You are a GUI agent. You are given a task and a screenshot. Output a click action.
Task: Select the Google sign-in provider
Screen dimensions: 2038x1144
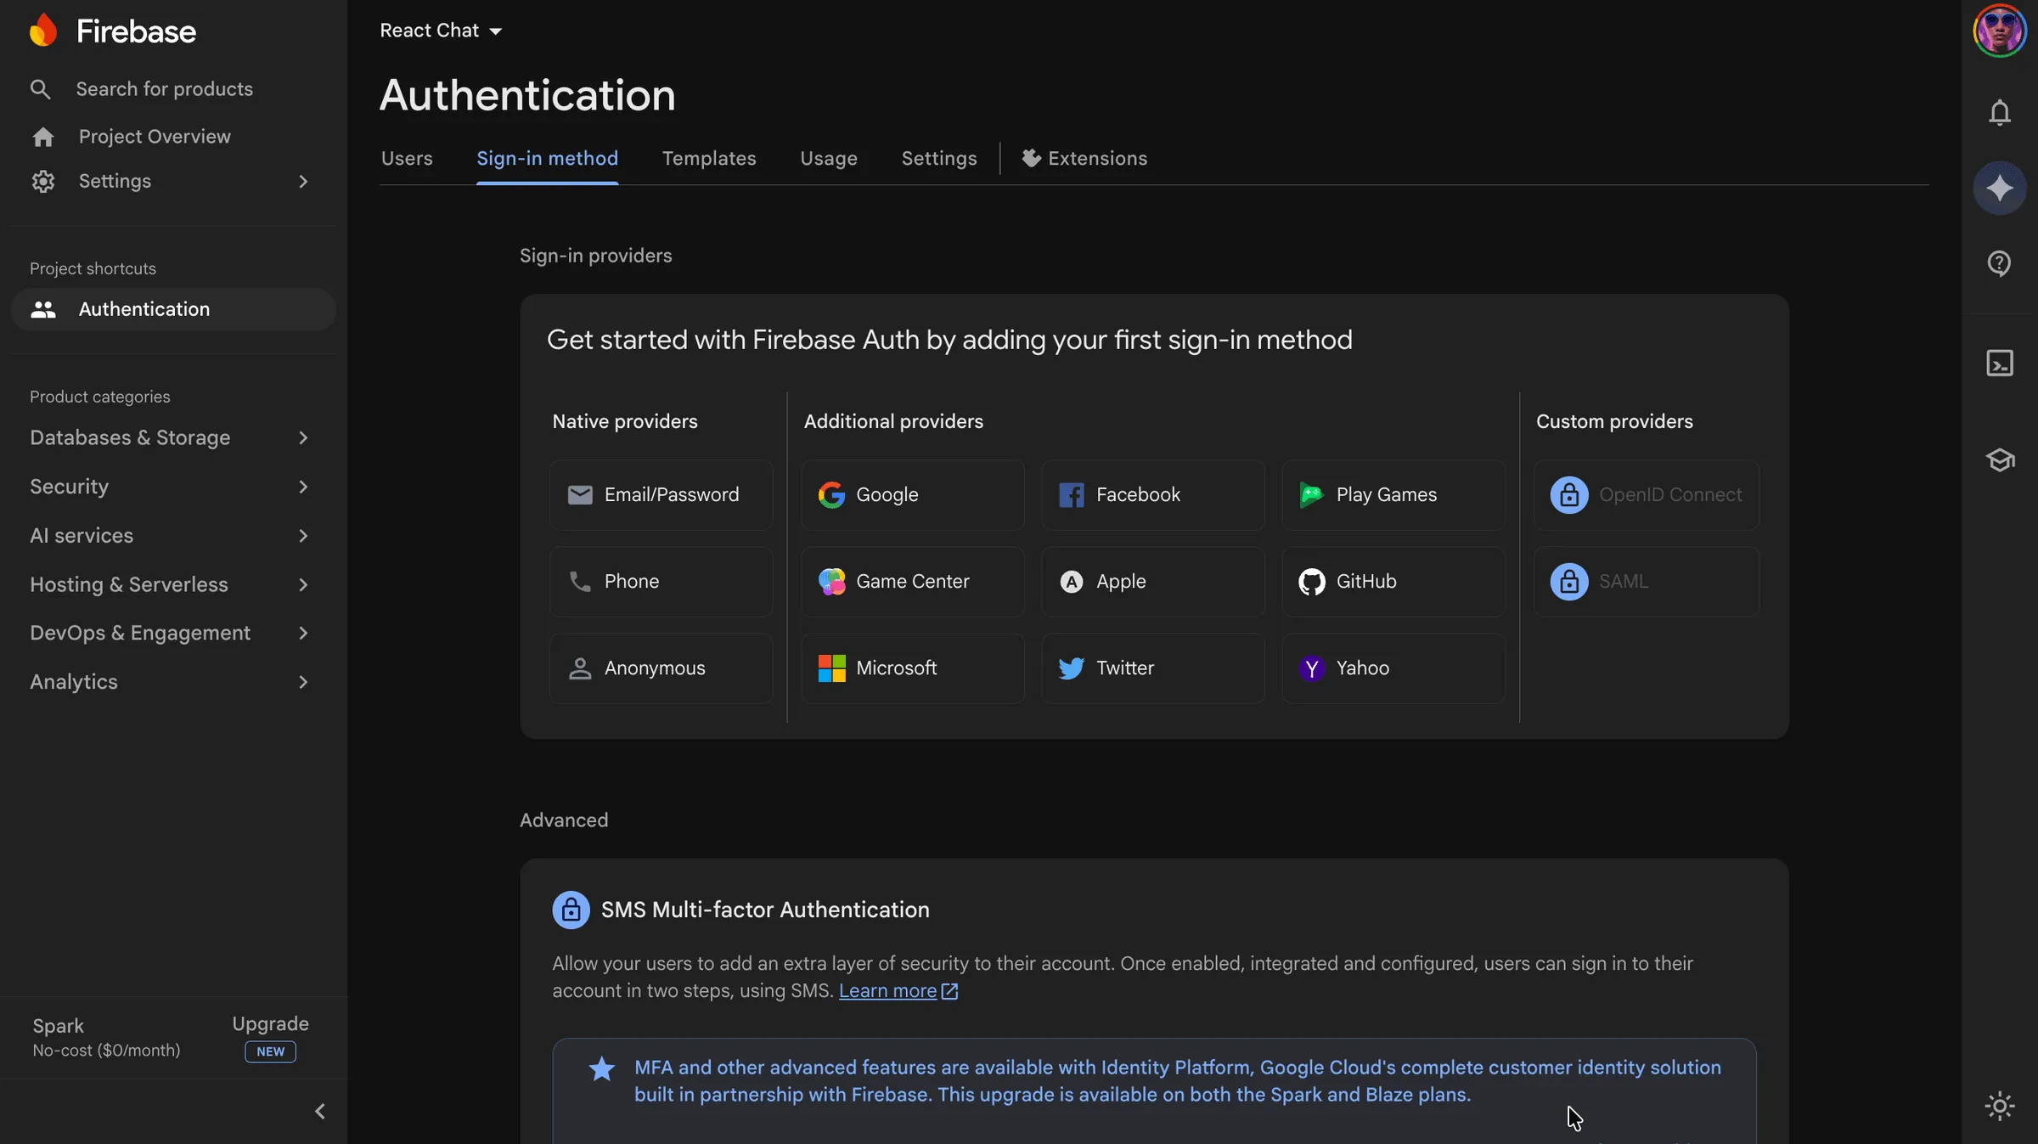(913, 495)
